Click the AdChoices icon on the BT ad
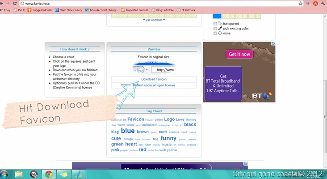 point(273,44)
